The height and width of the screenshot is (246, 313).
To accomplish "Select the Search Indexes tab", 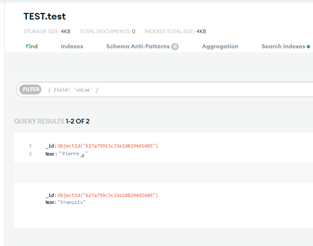I will pos(283,46).
